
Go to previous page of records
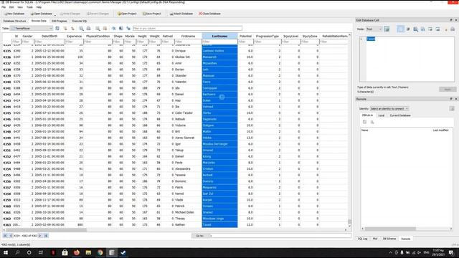[x=11, y=236]
